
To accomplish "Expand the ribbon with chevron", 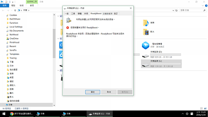I will [203, 5].
